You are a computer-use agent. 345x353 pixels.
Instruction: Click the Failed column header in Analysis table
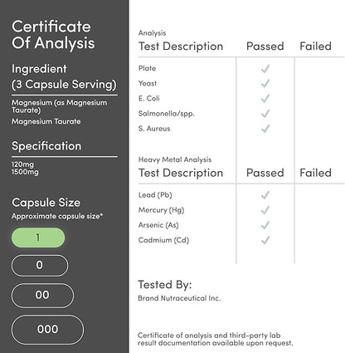coord(315,46)
